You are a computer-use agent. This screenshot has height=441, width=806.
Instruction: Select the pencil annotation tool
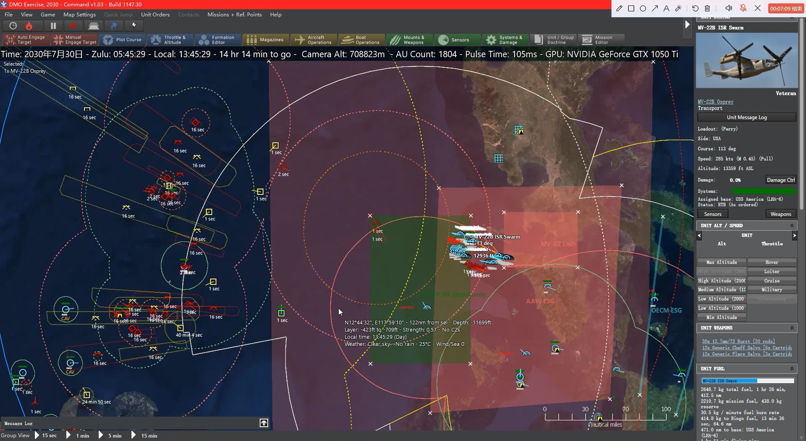point(619,8)
